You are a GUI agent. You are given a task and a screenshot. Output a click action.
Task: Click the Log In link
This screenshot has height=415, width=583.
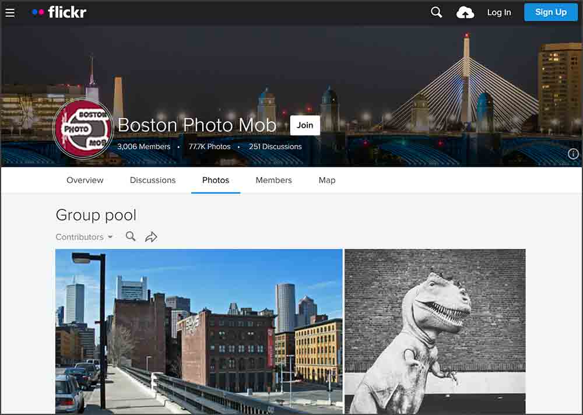click(499, 12)
